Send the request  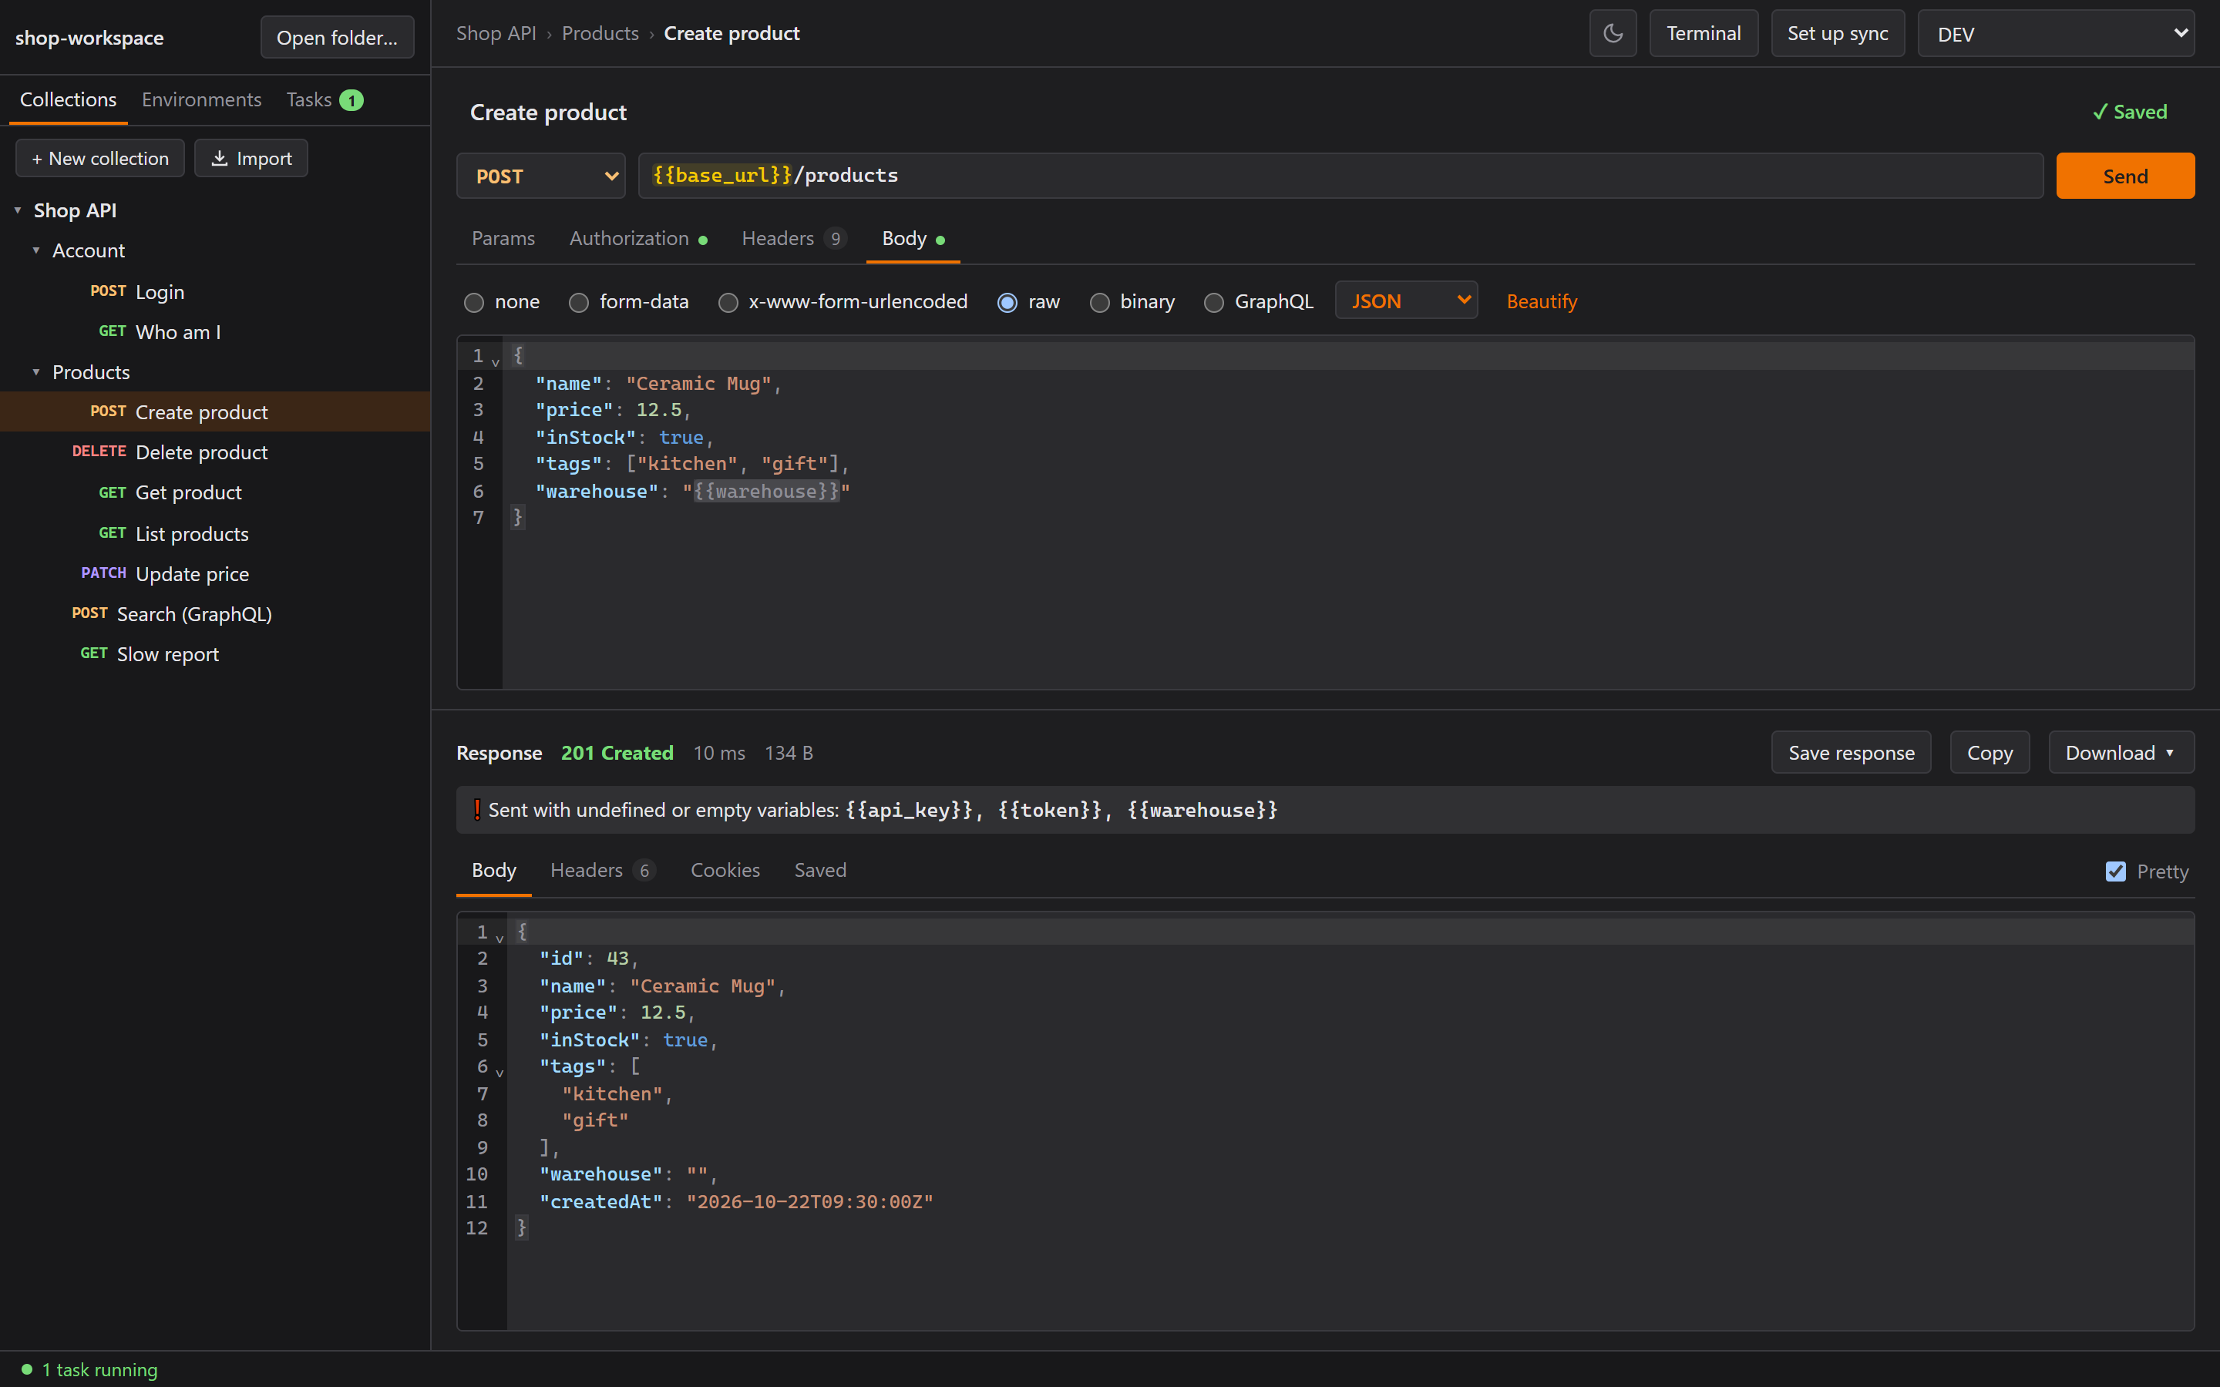coord(2124,176)
